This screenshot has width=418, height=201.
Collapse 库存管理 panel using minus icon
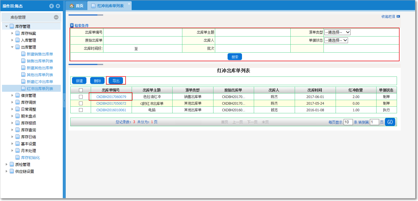(x=56, y=17)
